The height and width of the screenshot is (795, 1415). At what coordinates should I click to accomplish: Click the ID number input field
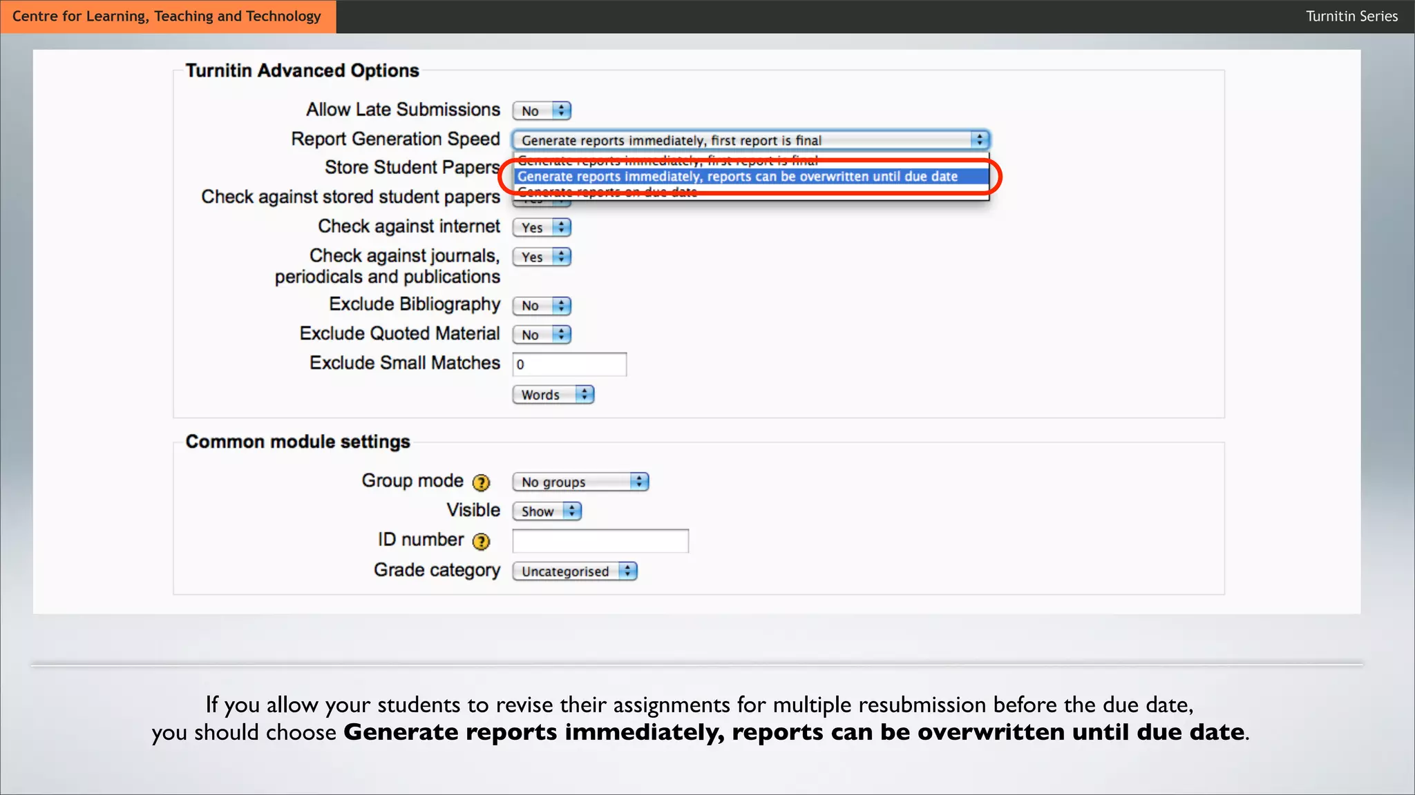click(x=600, y=541)
